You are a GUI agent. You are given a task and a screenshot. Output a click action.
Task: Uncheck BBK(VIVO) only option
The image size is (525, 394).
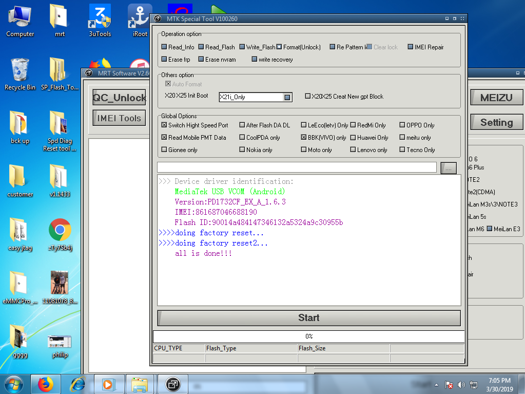click(x=304, y=137)
